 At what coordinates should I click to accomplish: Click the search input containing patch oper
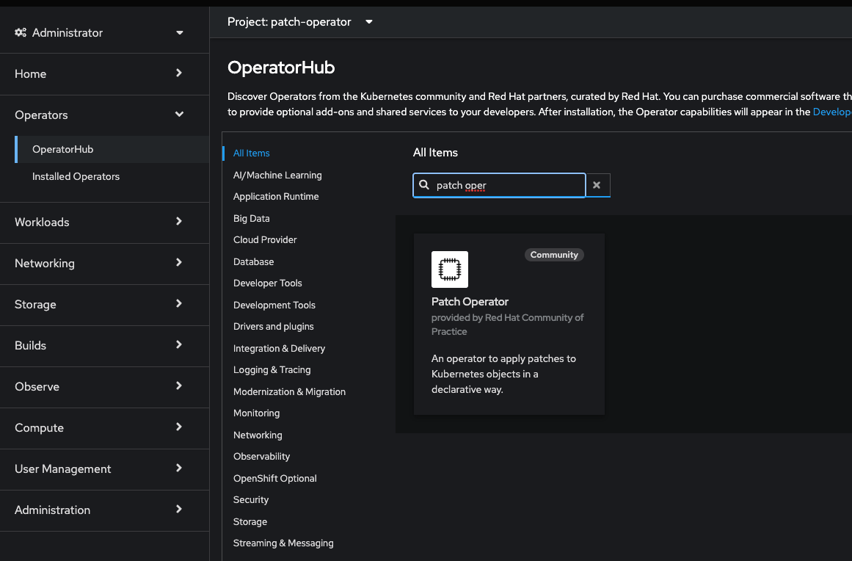coord(506,186)
